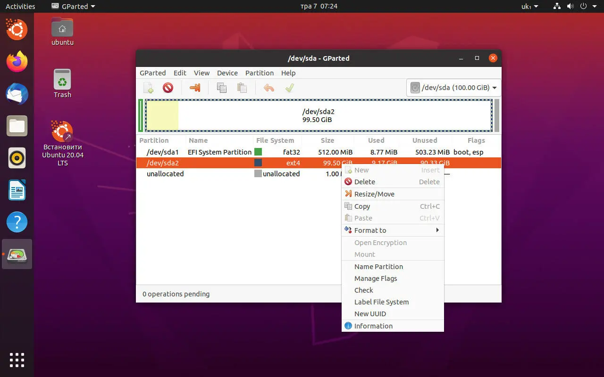Click the green fat32 file system swatch
Viewport: 604px width, 377px height.
pyautogui.click(x=258, y=152)
